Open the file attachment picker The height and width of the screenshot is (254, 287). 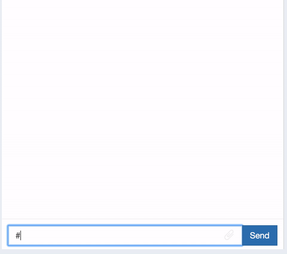click(229, 235)
